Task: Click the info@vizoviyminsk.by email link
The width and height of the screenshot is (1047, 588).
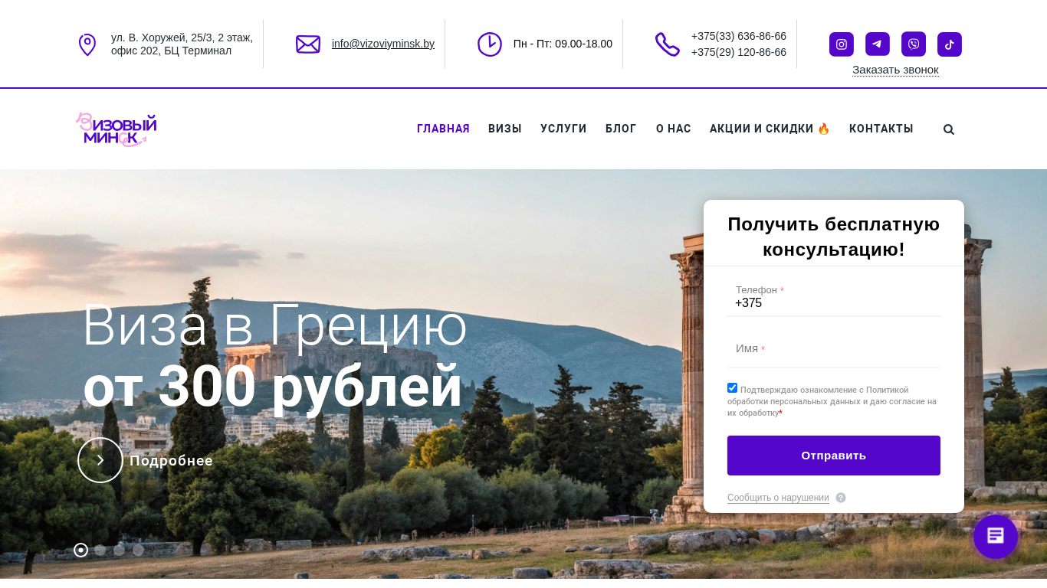Action: pos(383,44)
